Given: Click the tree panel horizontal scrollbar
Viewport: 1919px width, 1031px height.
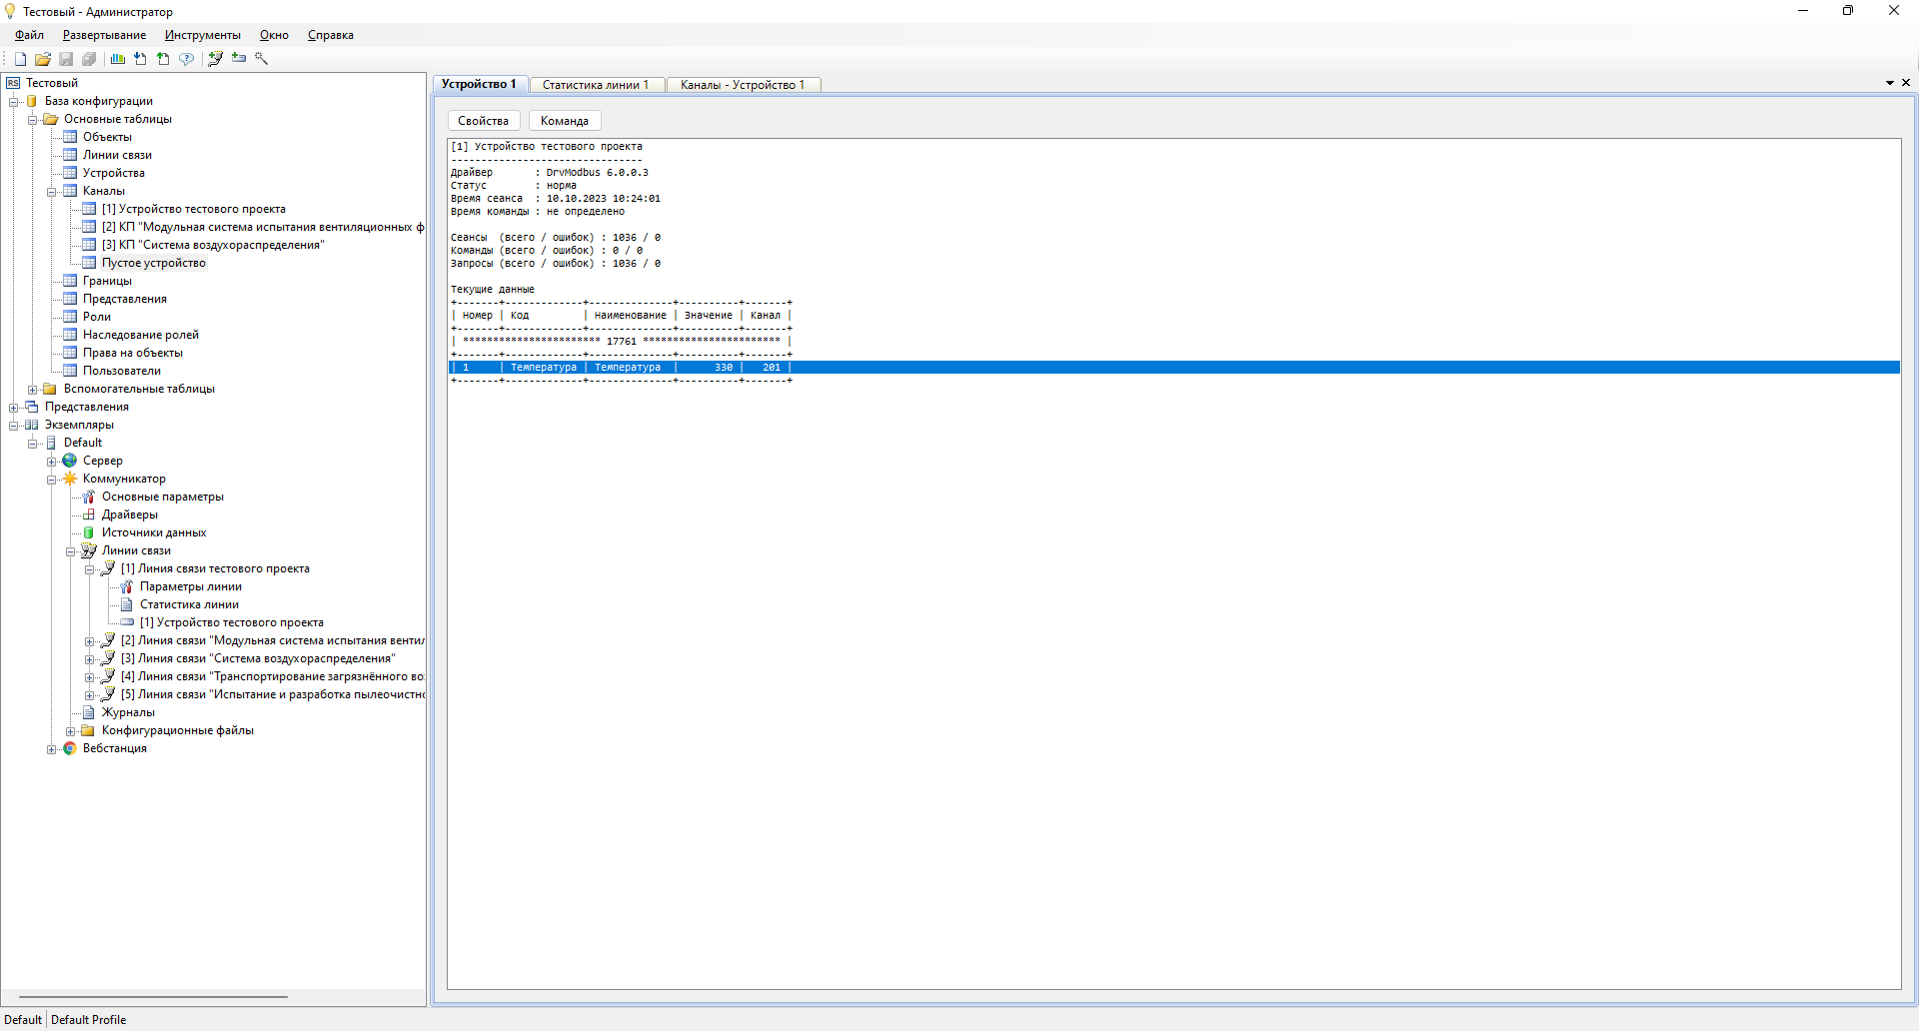Looking at the screenshot, I should (153, 997).
